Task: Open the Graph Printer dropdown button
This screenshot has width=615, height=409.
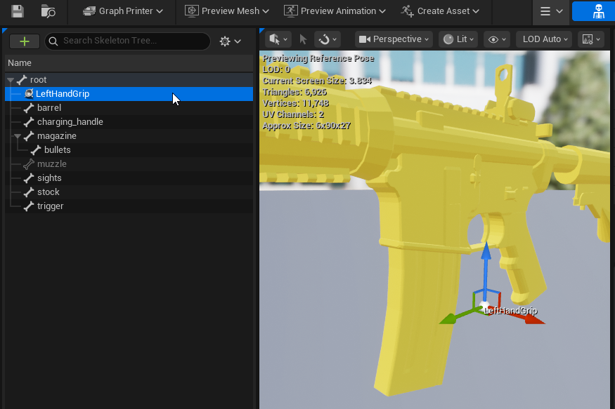Action: pos(123,11)
